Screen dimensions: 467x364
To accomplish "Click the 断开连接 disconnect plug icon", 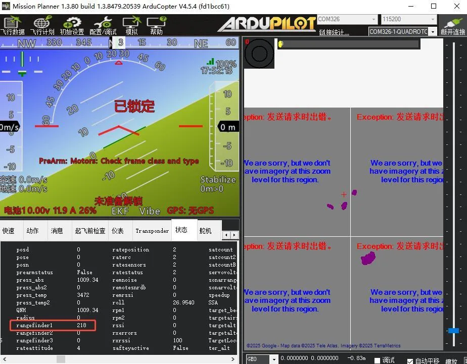I will [453, 26].
